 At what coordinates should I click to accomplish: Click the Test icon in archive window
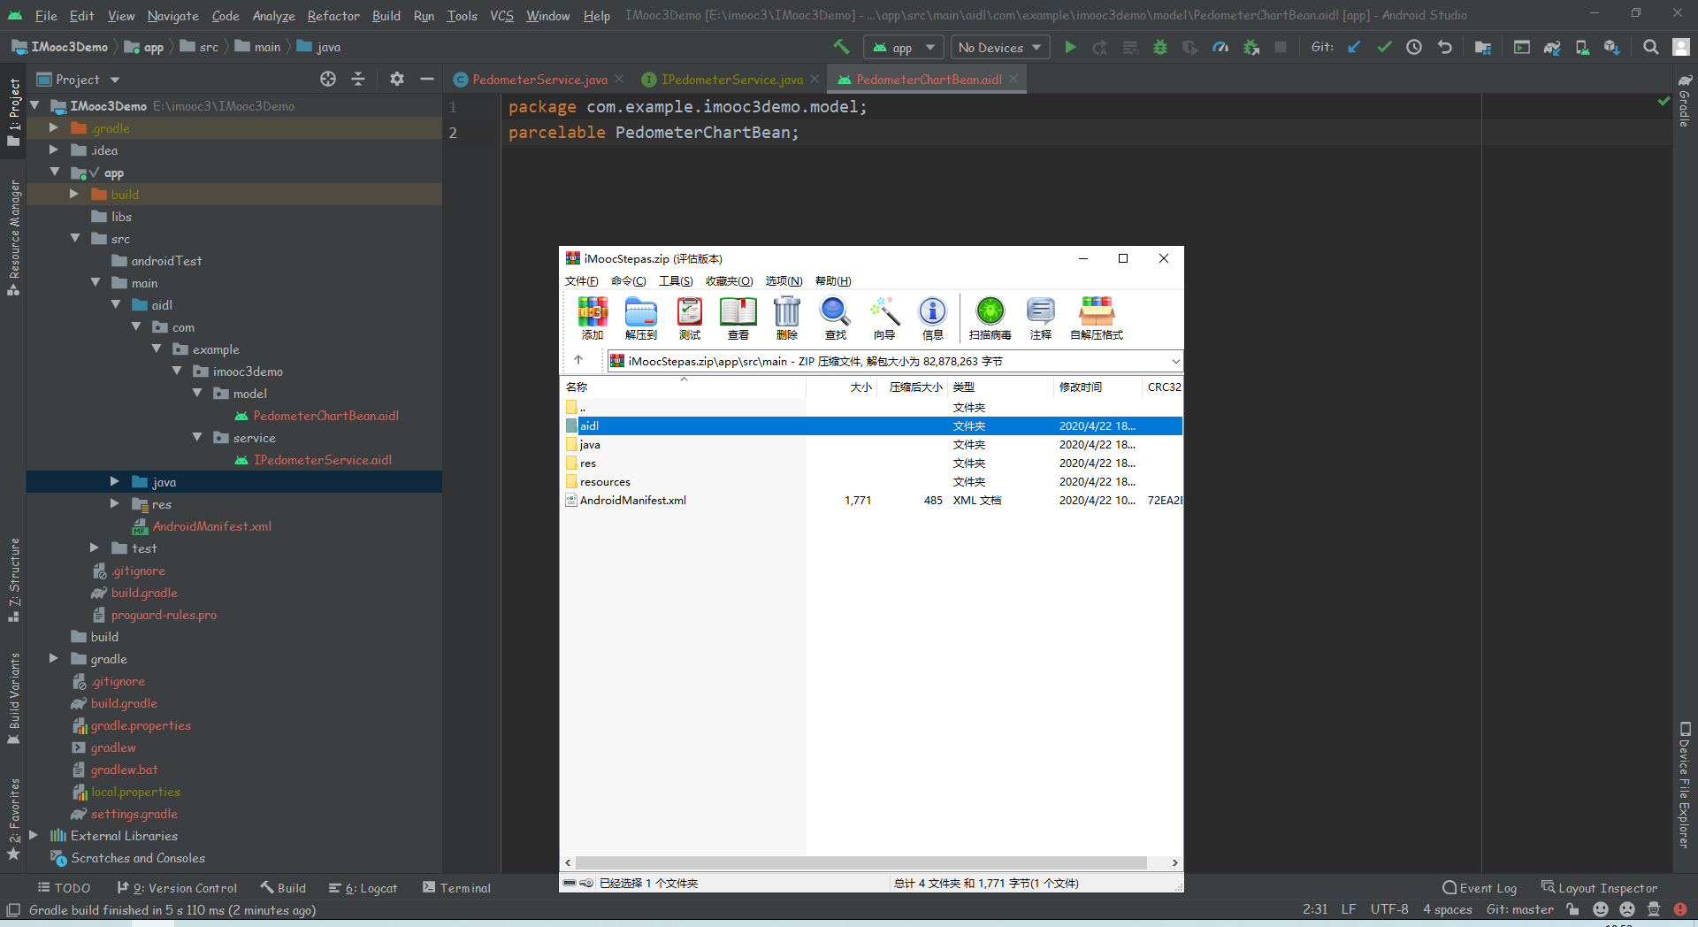(x=690, y=318)
